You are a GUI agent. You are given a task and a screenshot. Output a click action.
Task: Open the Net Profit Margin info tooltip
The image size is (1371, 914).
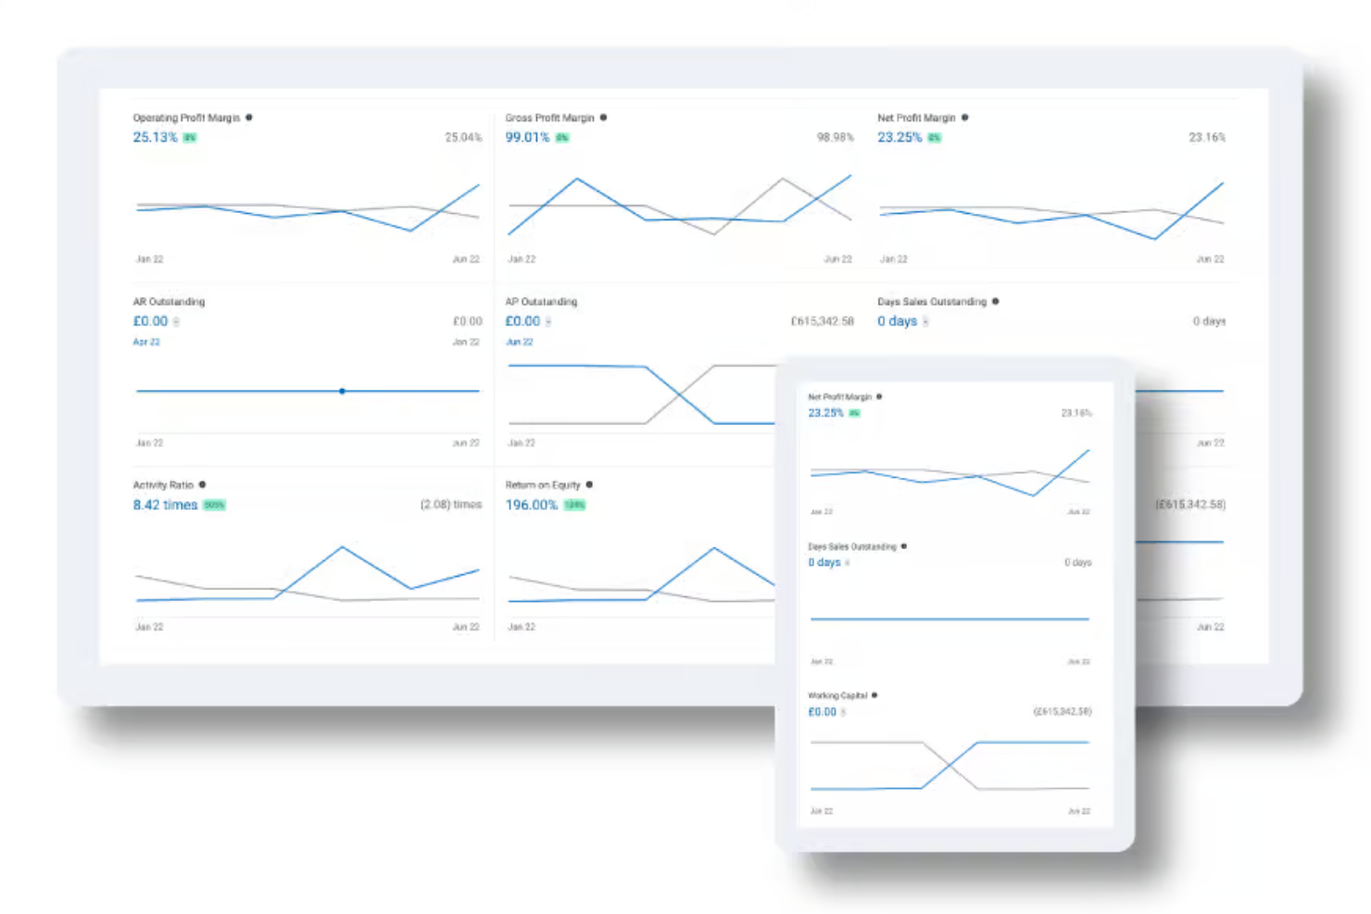(x=964, y=118)
